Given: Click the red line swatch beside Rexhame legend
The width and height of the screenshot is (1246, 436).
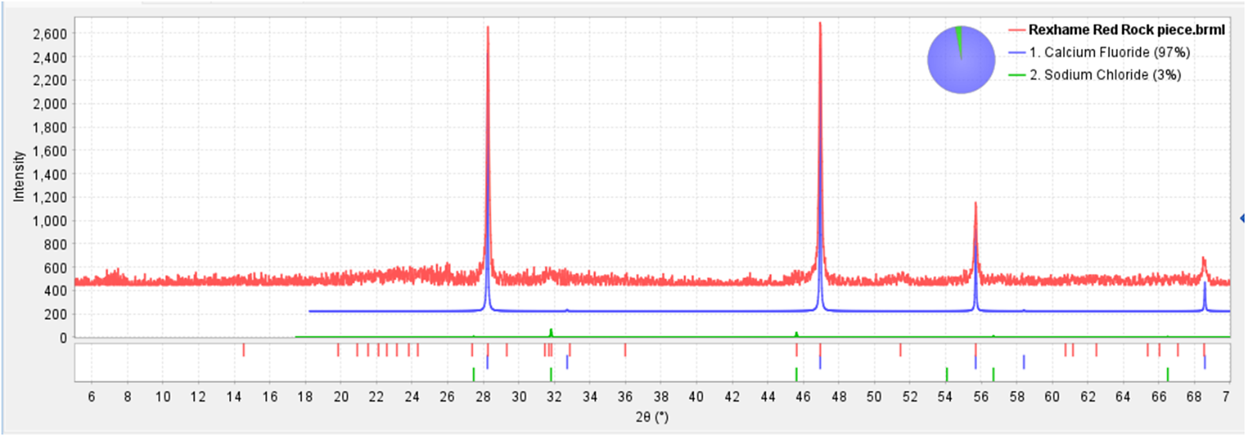Looking at the screenshot, I should 1017,30.
